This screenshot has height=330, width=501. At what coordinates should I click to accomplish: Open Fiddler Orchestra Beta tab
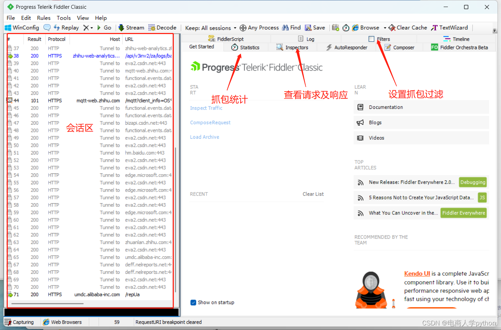(x=459, y=47)
